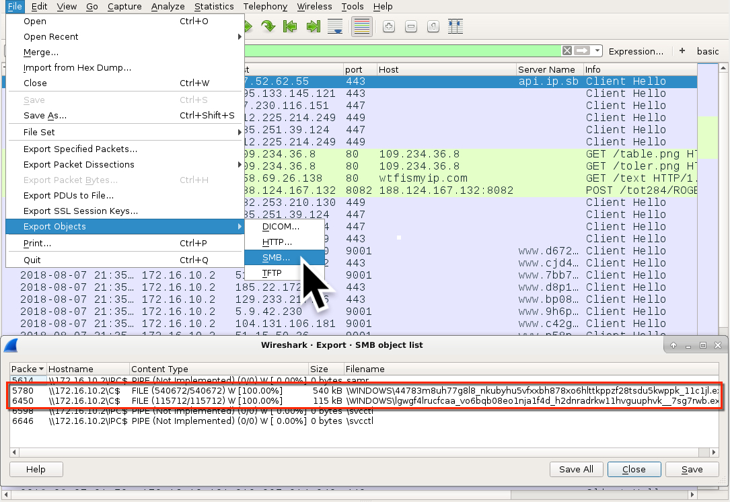The height and width of the screenshot is (502, 730).
Task: Add a filter button with plus icon
Action: (x=682, y=50)
